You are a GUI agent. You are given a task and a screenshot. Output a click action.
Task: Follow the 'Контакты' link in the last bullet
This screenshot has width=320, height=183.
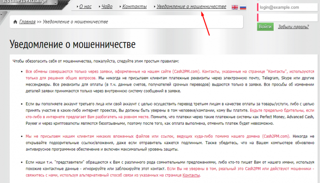pyautogui.click(x=191, y=175)
